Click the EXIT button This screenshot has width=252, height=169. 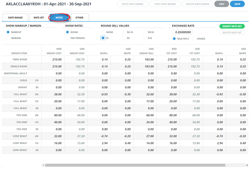tap(222, 4)
